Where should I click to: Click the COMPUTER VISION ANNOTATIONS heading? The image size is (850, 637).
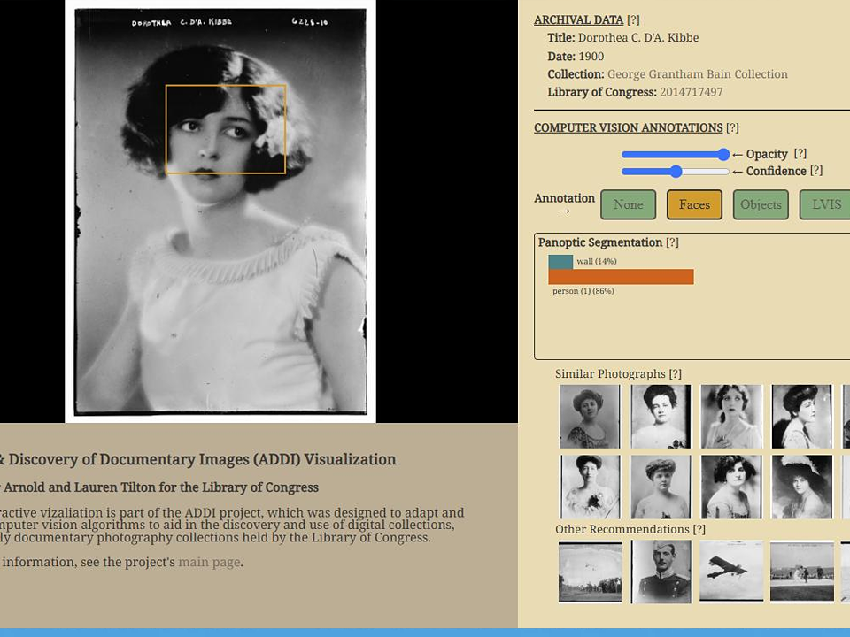click(629, 127)
